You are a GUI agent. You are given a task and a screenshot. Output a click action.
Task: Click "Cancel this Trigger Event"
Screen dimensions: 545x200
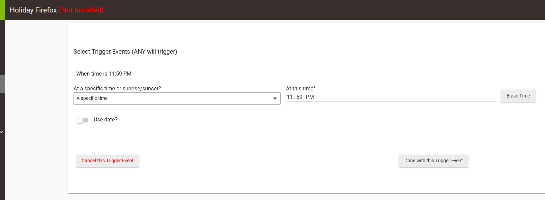pyautogui.click(x=107, y=161)
